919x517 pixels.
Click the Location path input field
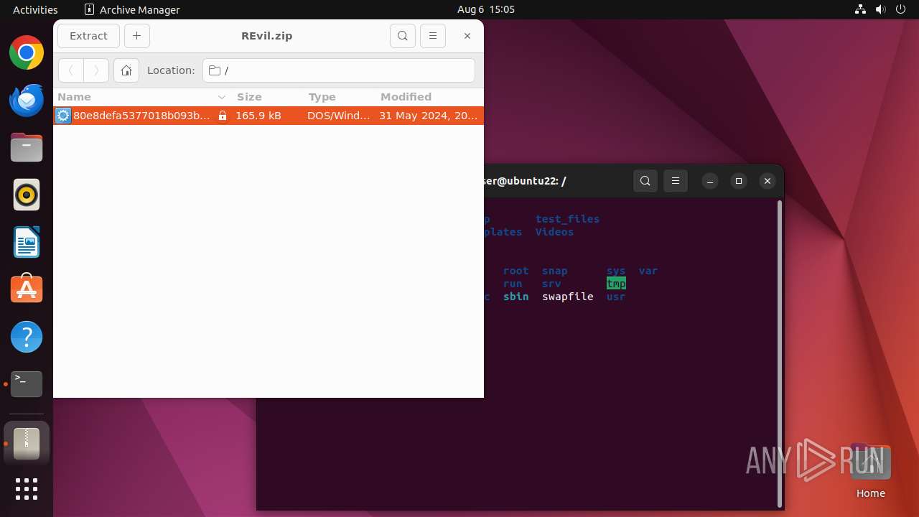tap(339, 70)
